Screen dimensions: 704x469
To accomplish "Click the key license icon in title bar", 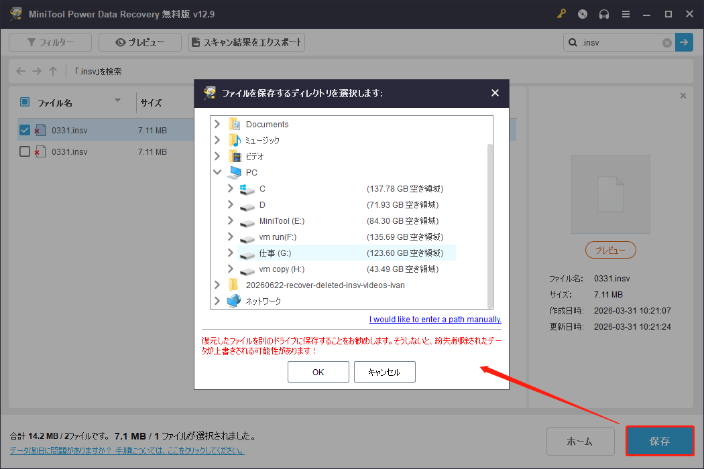I will tap(561, 14).
